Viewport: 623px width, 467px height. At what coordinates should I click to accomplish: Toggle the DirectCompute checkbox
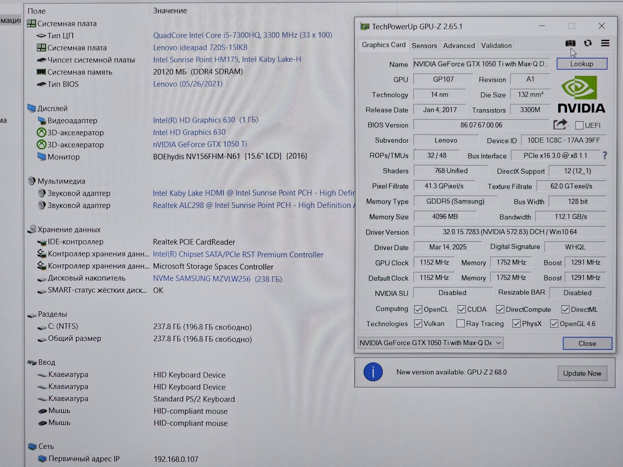tap(500, 309)
